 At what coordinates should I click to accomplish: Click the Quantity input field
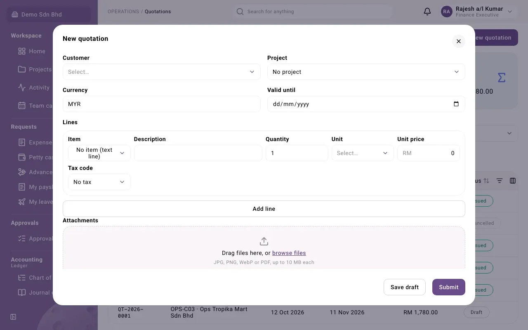tap(297, 153)
